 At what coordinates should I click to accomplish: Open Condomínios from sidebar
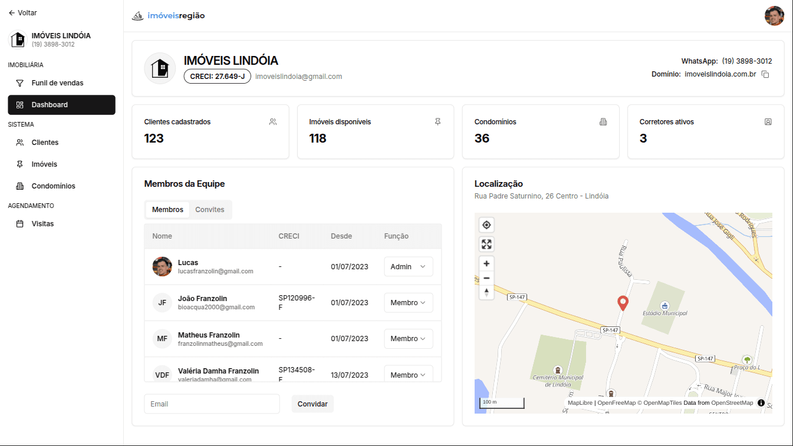coord(61,186)
